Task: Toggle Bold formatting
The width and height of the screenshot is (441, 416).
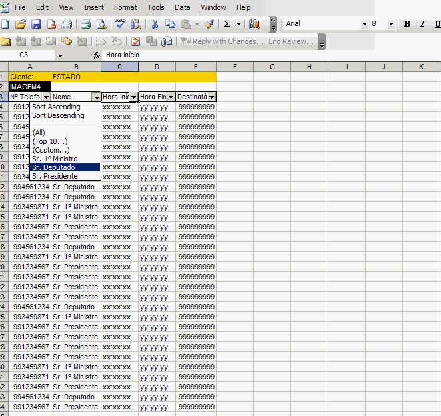Action: click(408, 24)
